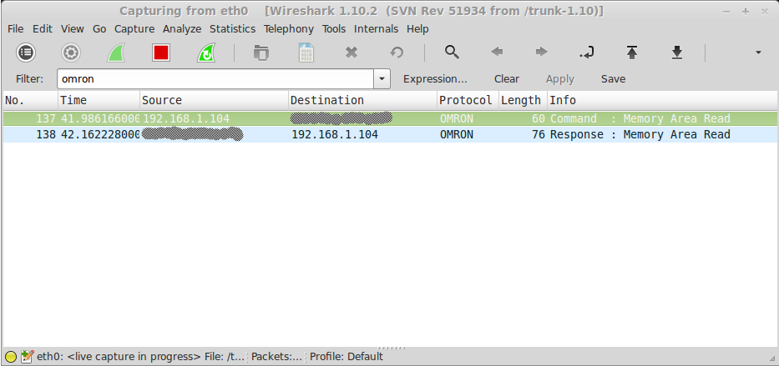Sort by the Destination column header
Viewport: 779px width, 366px height.
[x=362, y=100]
